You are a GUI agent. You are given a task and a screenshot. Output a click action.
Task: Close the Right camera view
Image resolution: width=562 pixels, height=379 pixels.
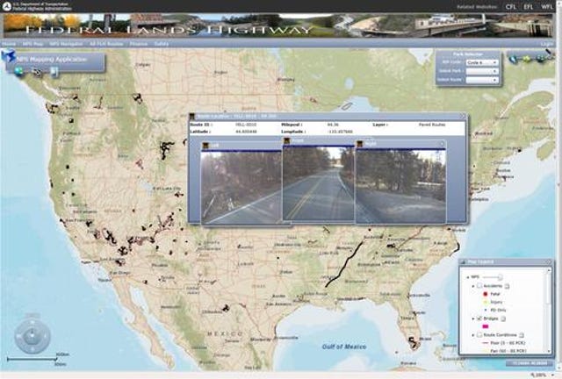pyautogui.click(x=442, y=144)
